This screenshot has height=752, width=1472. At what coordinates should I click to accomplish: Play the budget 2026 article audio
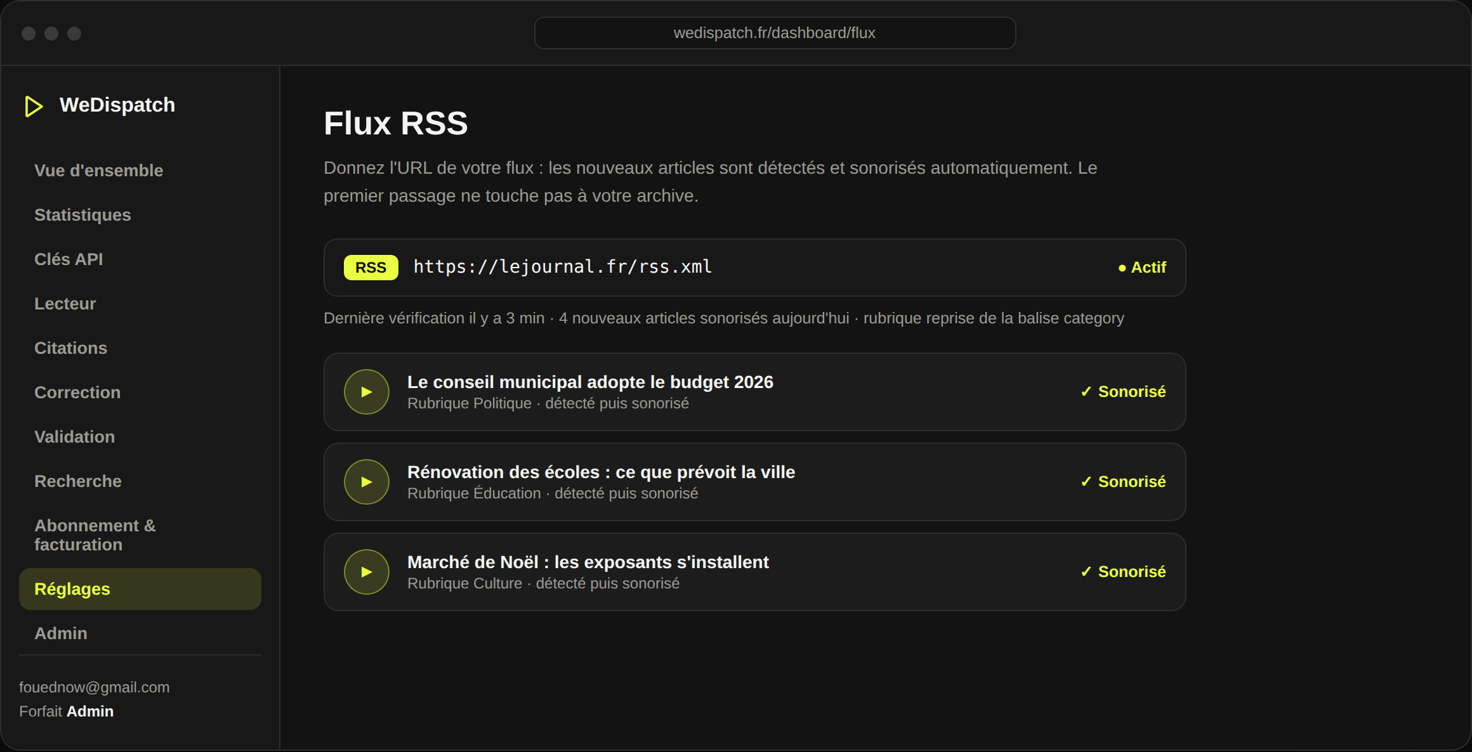(x=367, y=392)
